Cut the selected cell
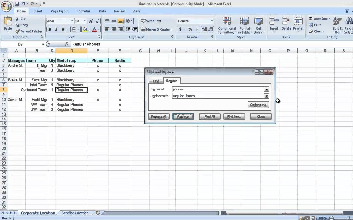This screenshot has width=353, height=220. click(21, 19)
